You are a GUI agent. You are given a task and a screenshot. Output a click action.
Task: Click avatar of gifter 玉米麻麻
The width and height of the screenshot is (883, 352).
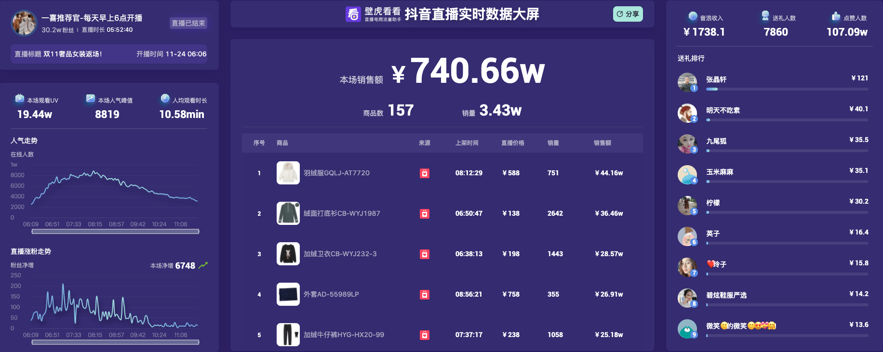[x=687, y=175]
